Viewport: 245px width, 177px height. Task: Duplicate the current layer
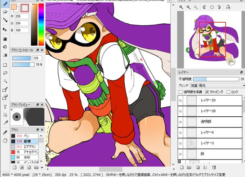point(198,168)
